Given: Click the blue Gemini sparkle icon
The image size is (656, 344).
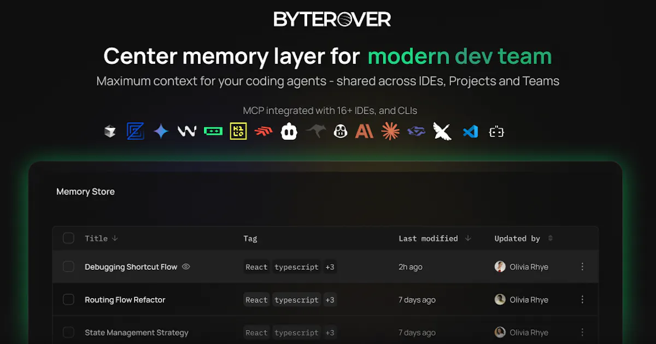Looking at the screenshot, I should click(161, 131).
